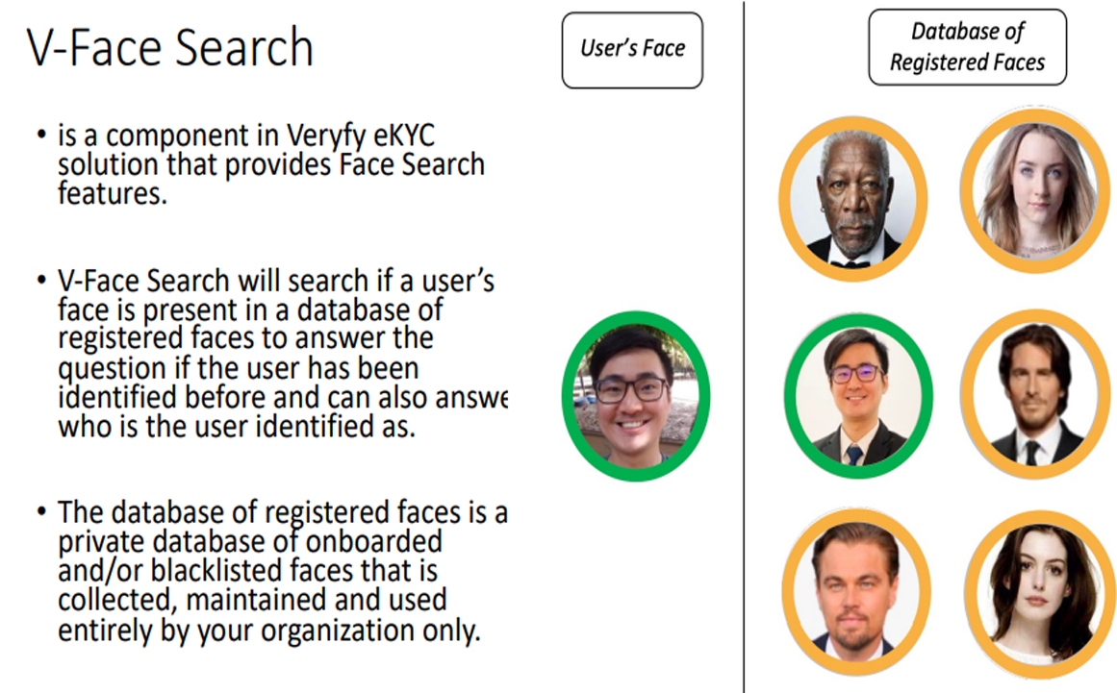The image size is (1117, 693).
Task: Select the long-haired man in black tie photo
Action: [x=1035, y=394]
